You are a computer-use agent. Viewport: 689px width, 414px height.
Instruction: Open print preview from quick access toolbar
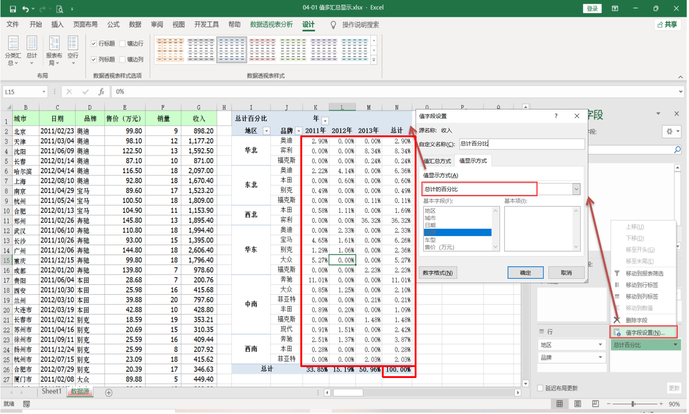pos(60,9)
